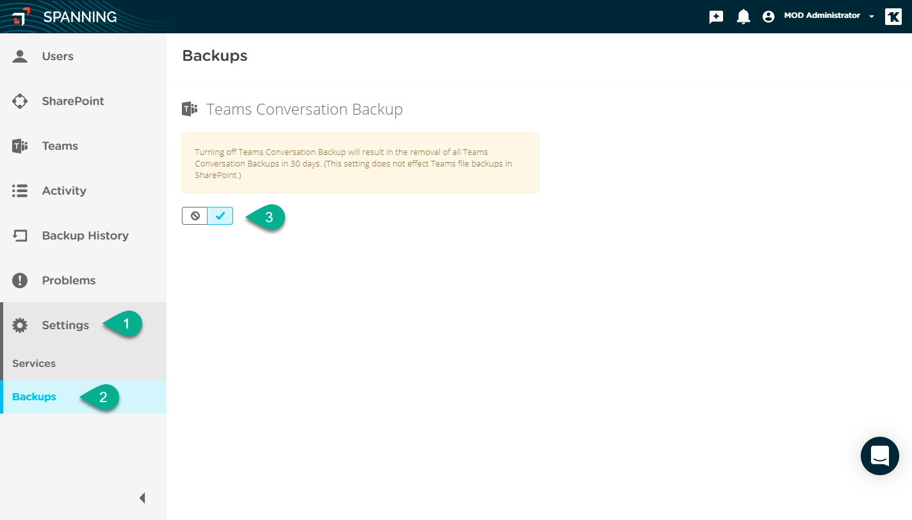Click the Spanning logo icon
The image size is (912, 520).
(21, 17)
